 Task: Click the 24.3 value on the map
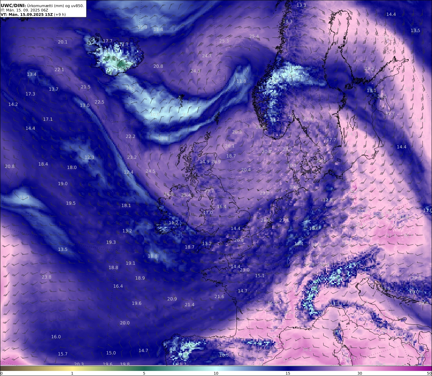(195, 71)
